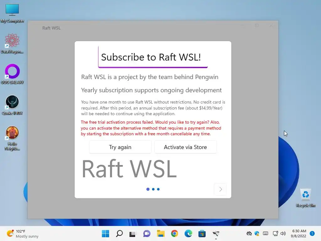
Task: Open Microsoft Store from the taskbar
Action: pyautogui.click(x=202, y=233)
